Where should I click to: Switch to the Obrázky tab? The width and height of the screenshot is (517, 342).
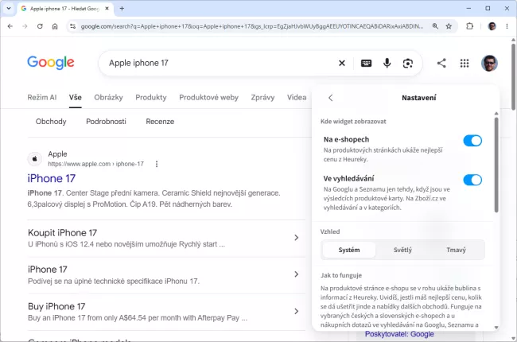click(x=108, y=97)
